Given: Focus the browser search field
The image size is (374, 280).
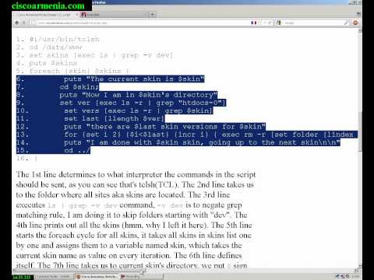Looking at the screenshot, I should 313,23.
